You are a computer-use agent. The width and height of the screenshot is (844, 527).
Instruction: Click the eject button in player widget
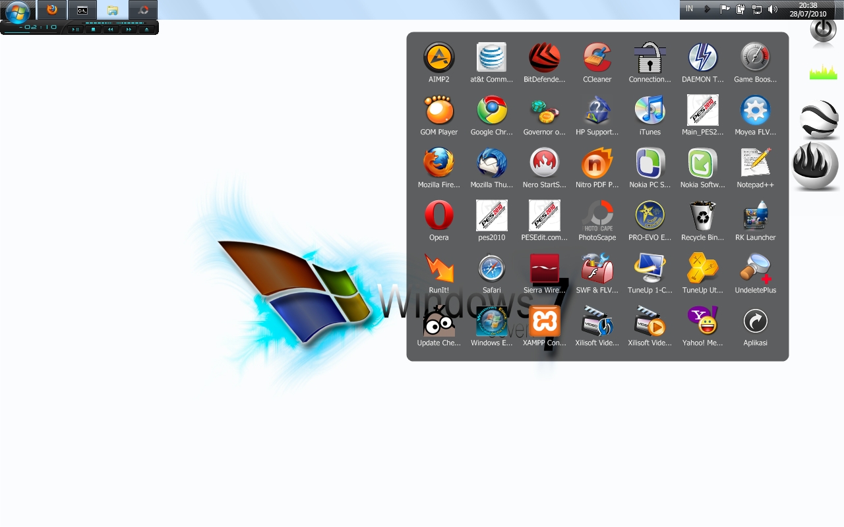pyautogui.click(x=146, y=29)
